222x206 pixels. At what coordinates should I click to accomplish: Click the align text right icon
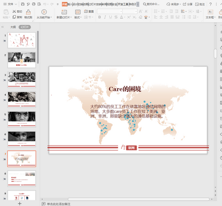click(x=167, y=17)
